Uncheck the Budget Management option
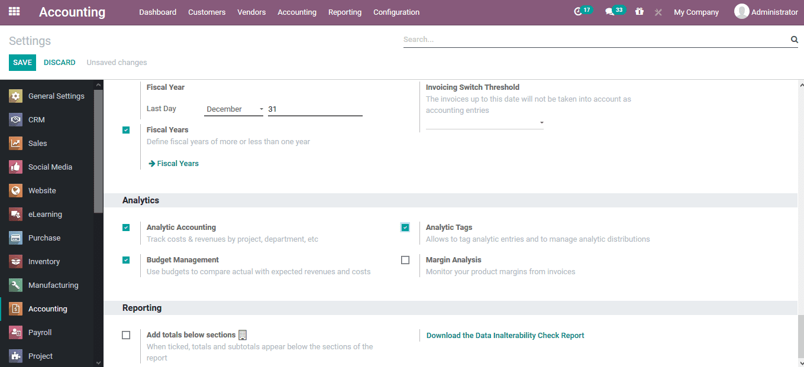Viewport: 804px width, 367px height. [x=126, y=259]
